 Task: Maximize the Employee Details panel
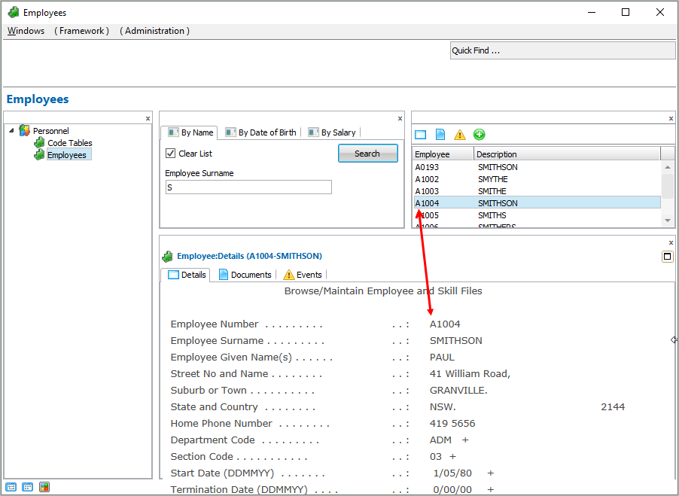coord(667,257)
